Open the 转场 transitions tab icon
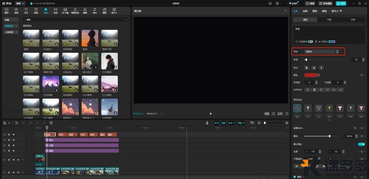The width and height of the screenshot is (369, 179). [55, 10]
